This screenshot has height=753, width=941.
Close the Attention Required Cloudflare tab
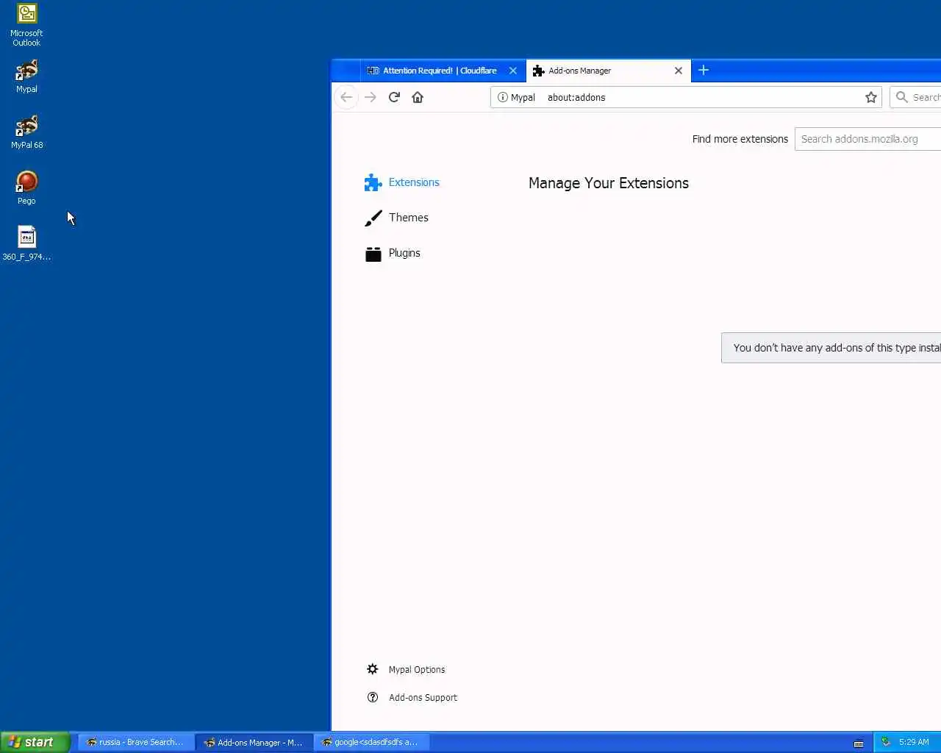pos(513,71)
